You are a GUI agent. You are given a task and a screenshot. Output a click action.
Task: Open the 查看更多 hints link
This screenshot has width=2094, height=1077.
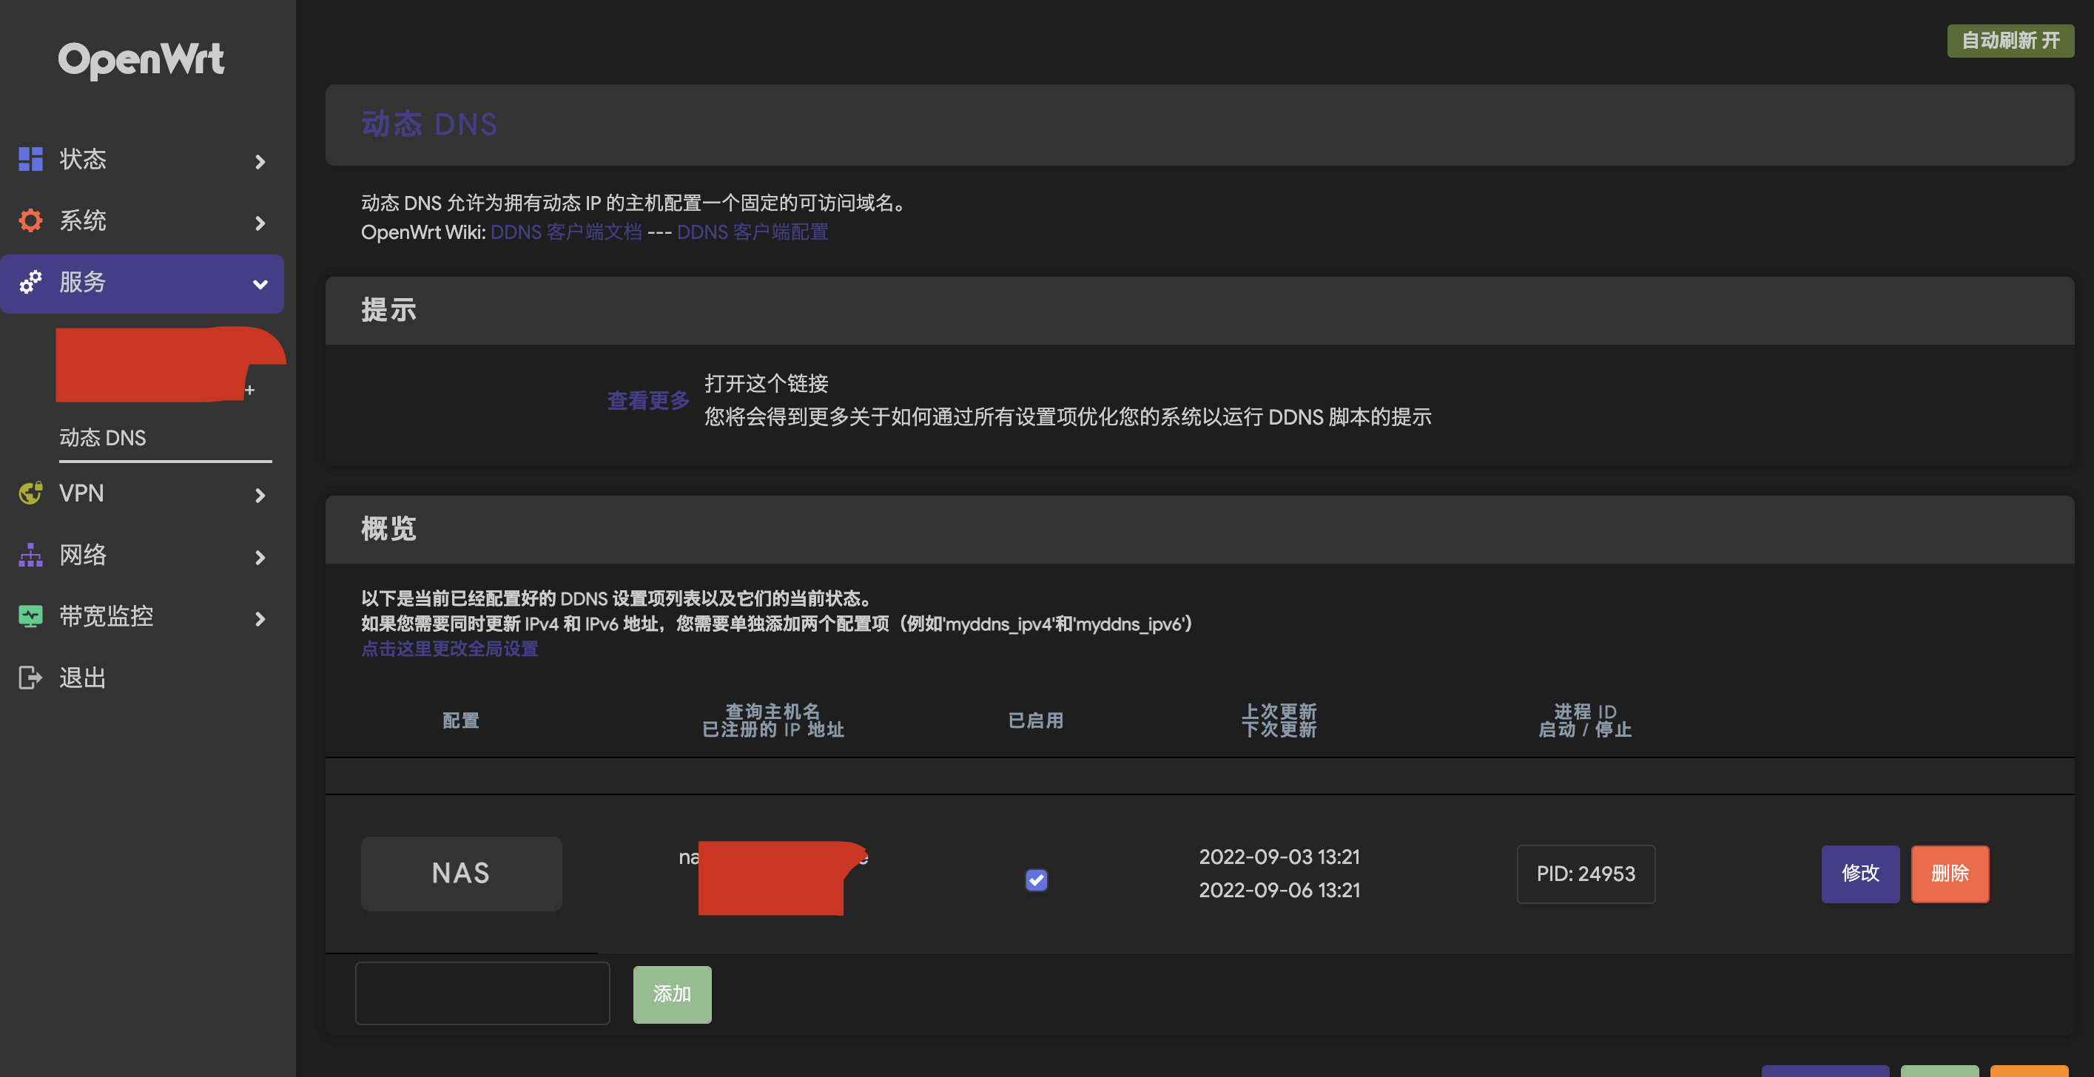(648, 400)
